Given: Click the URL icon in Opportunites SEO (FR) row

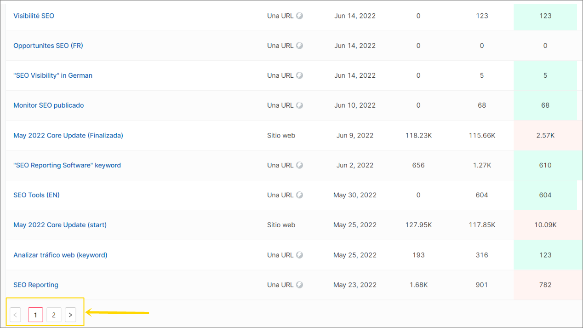Looking at the screenshot, I should tap(299, 46).
